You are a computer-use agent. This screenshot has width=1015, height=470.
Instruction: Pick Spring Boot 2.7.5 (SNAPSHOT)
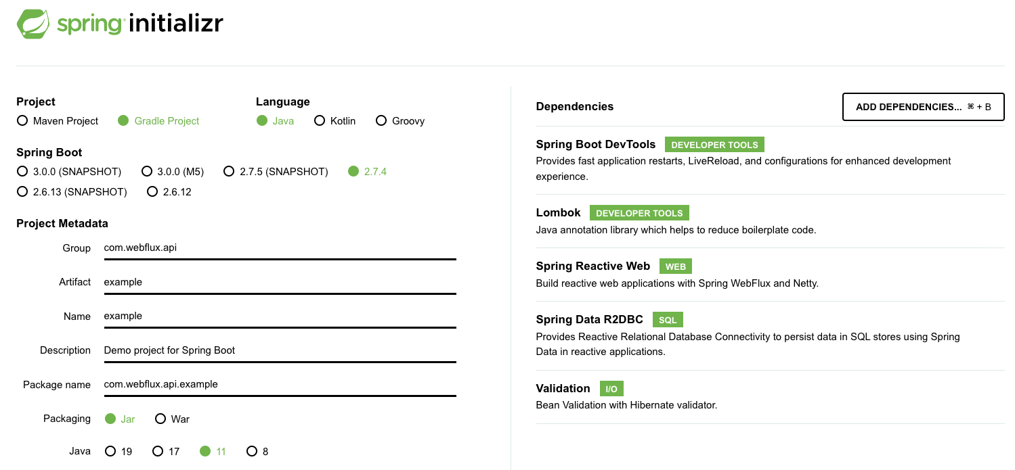click(x=276, y=172)
